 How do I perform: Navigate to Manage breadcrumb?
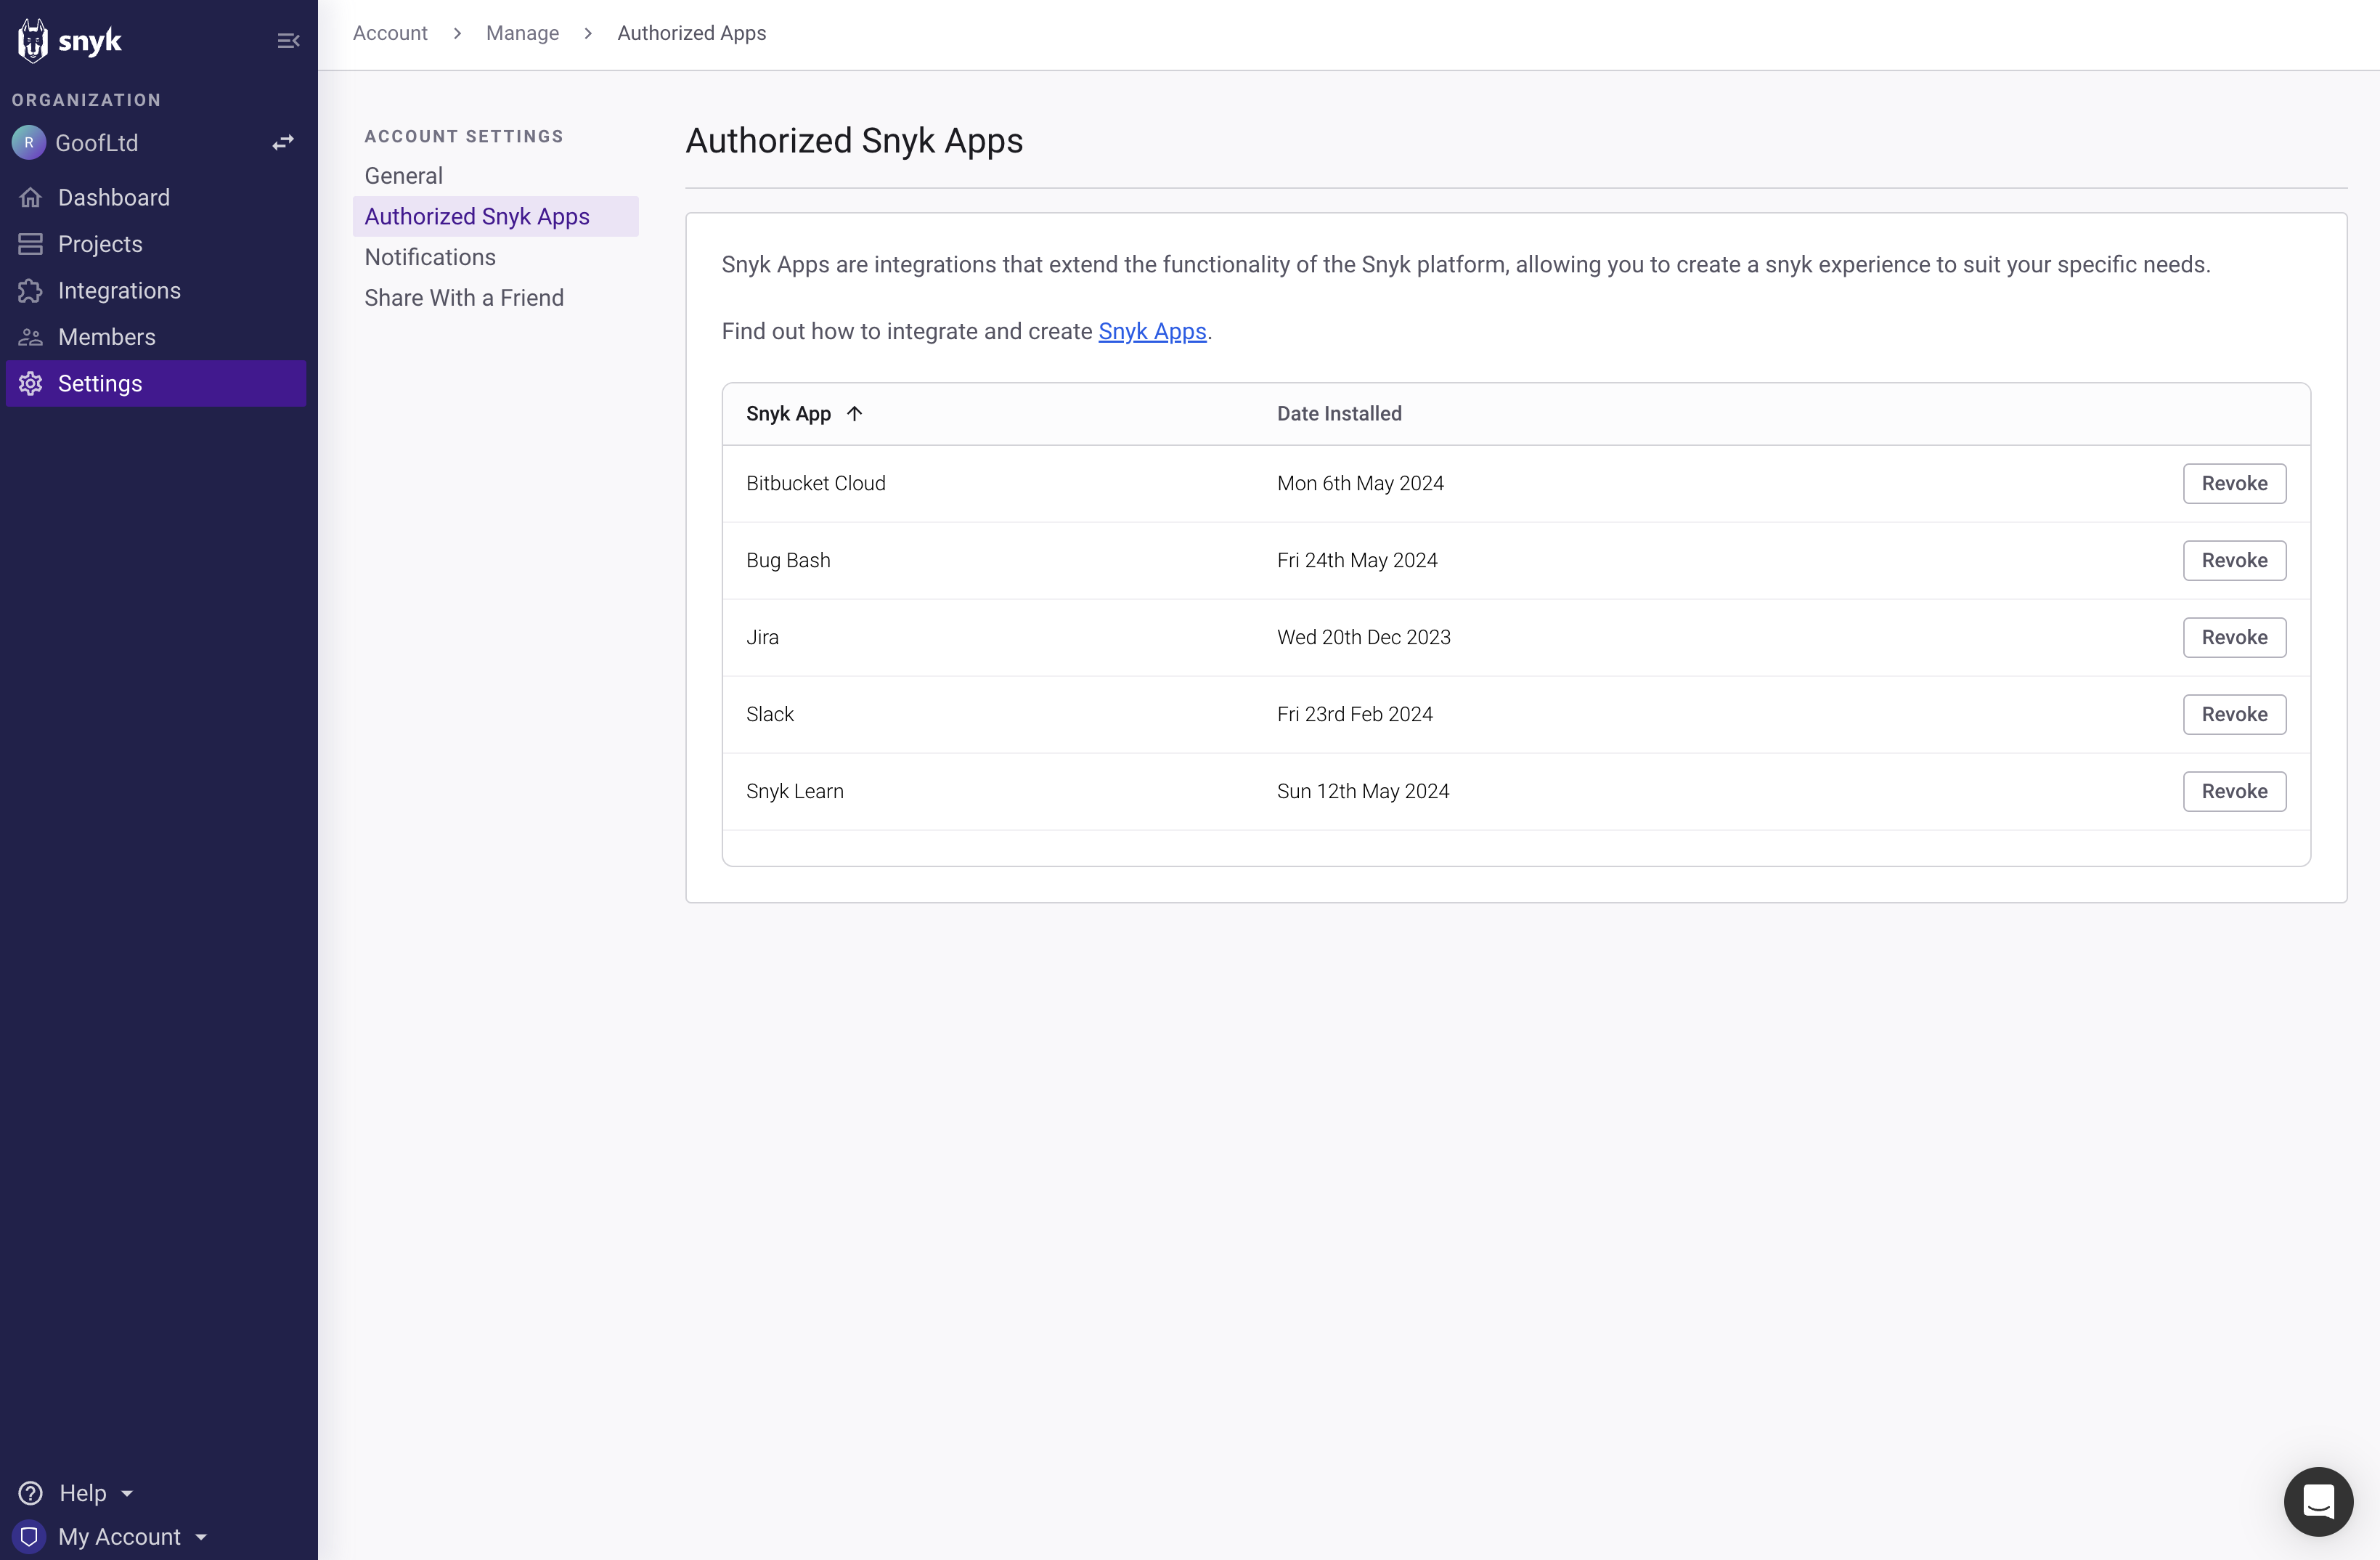[522, 33]
